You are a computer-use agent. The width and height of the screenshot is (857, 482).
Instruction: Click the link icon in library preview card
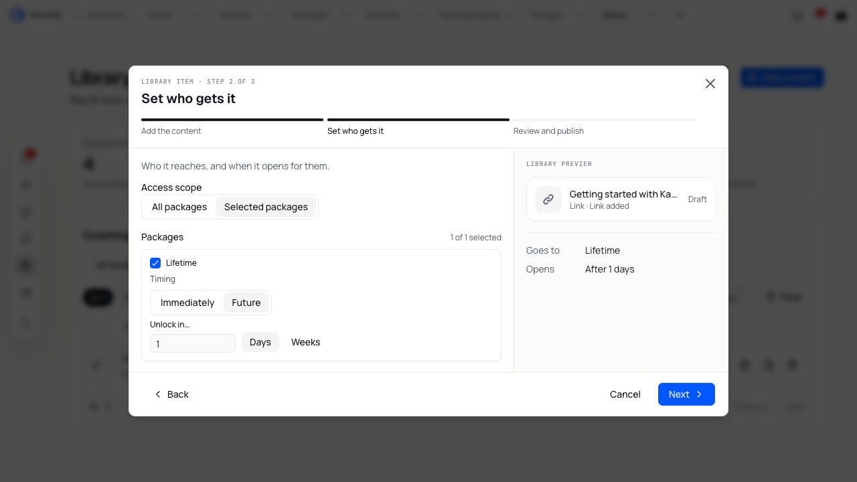(x=548, y=199)
